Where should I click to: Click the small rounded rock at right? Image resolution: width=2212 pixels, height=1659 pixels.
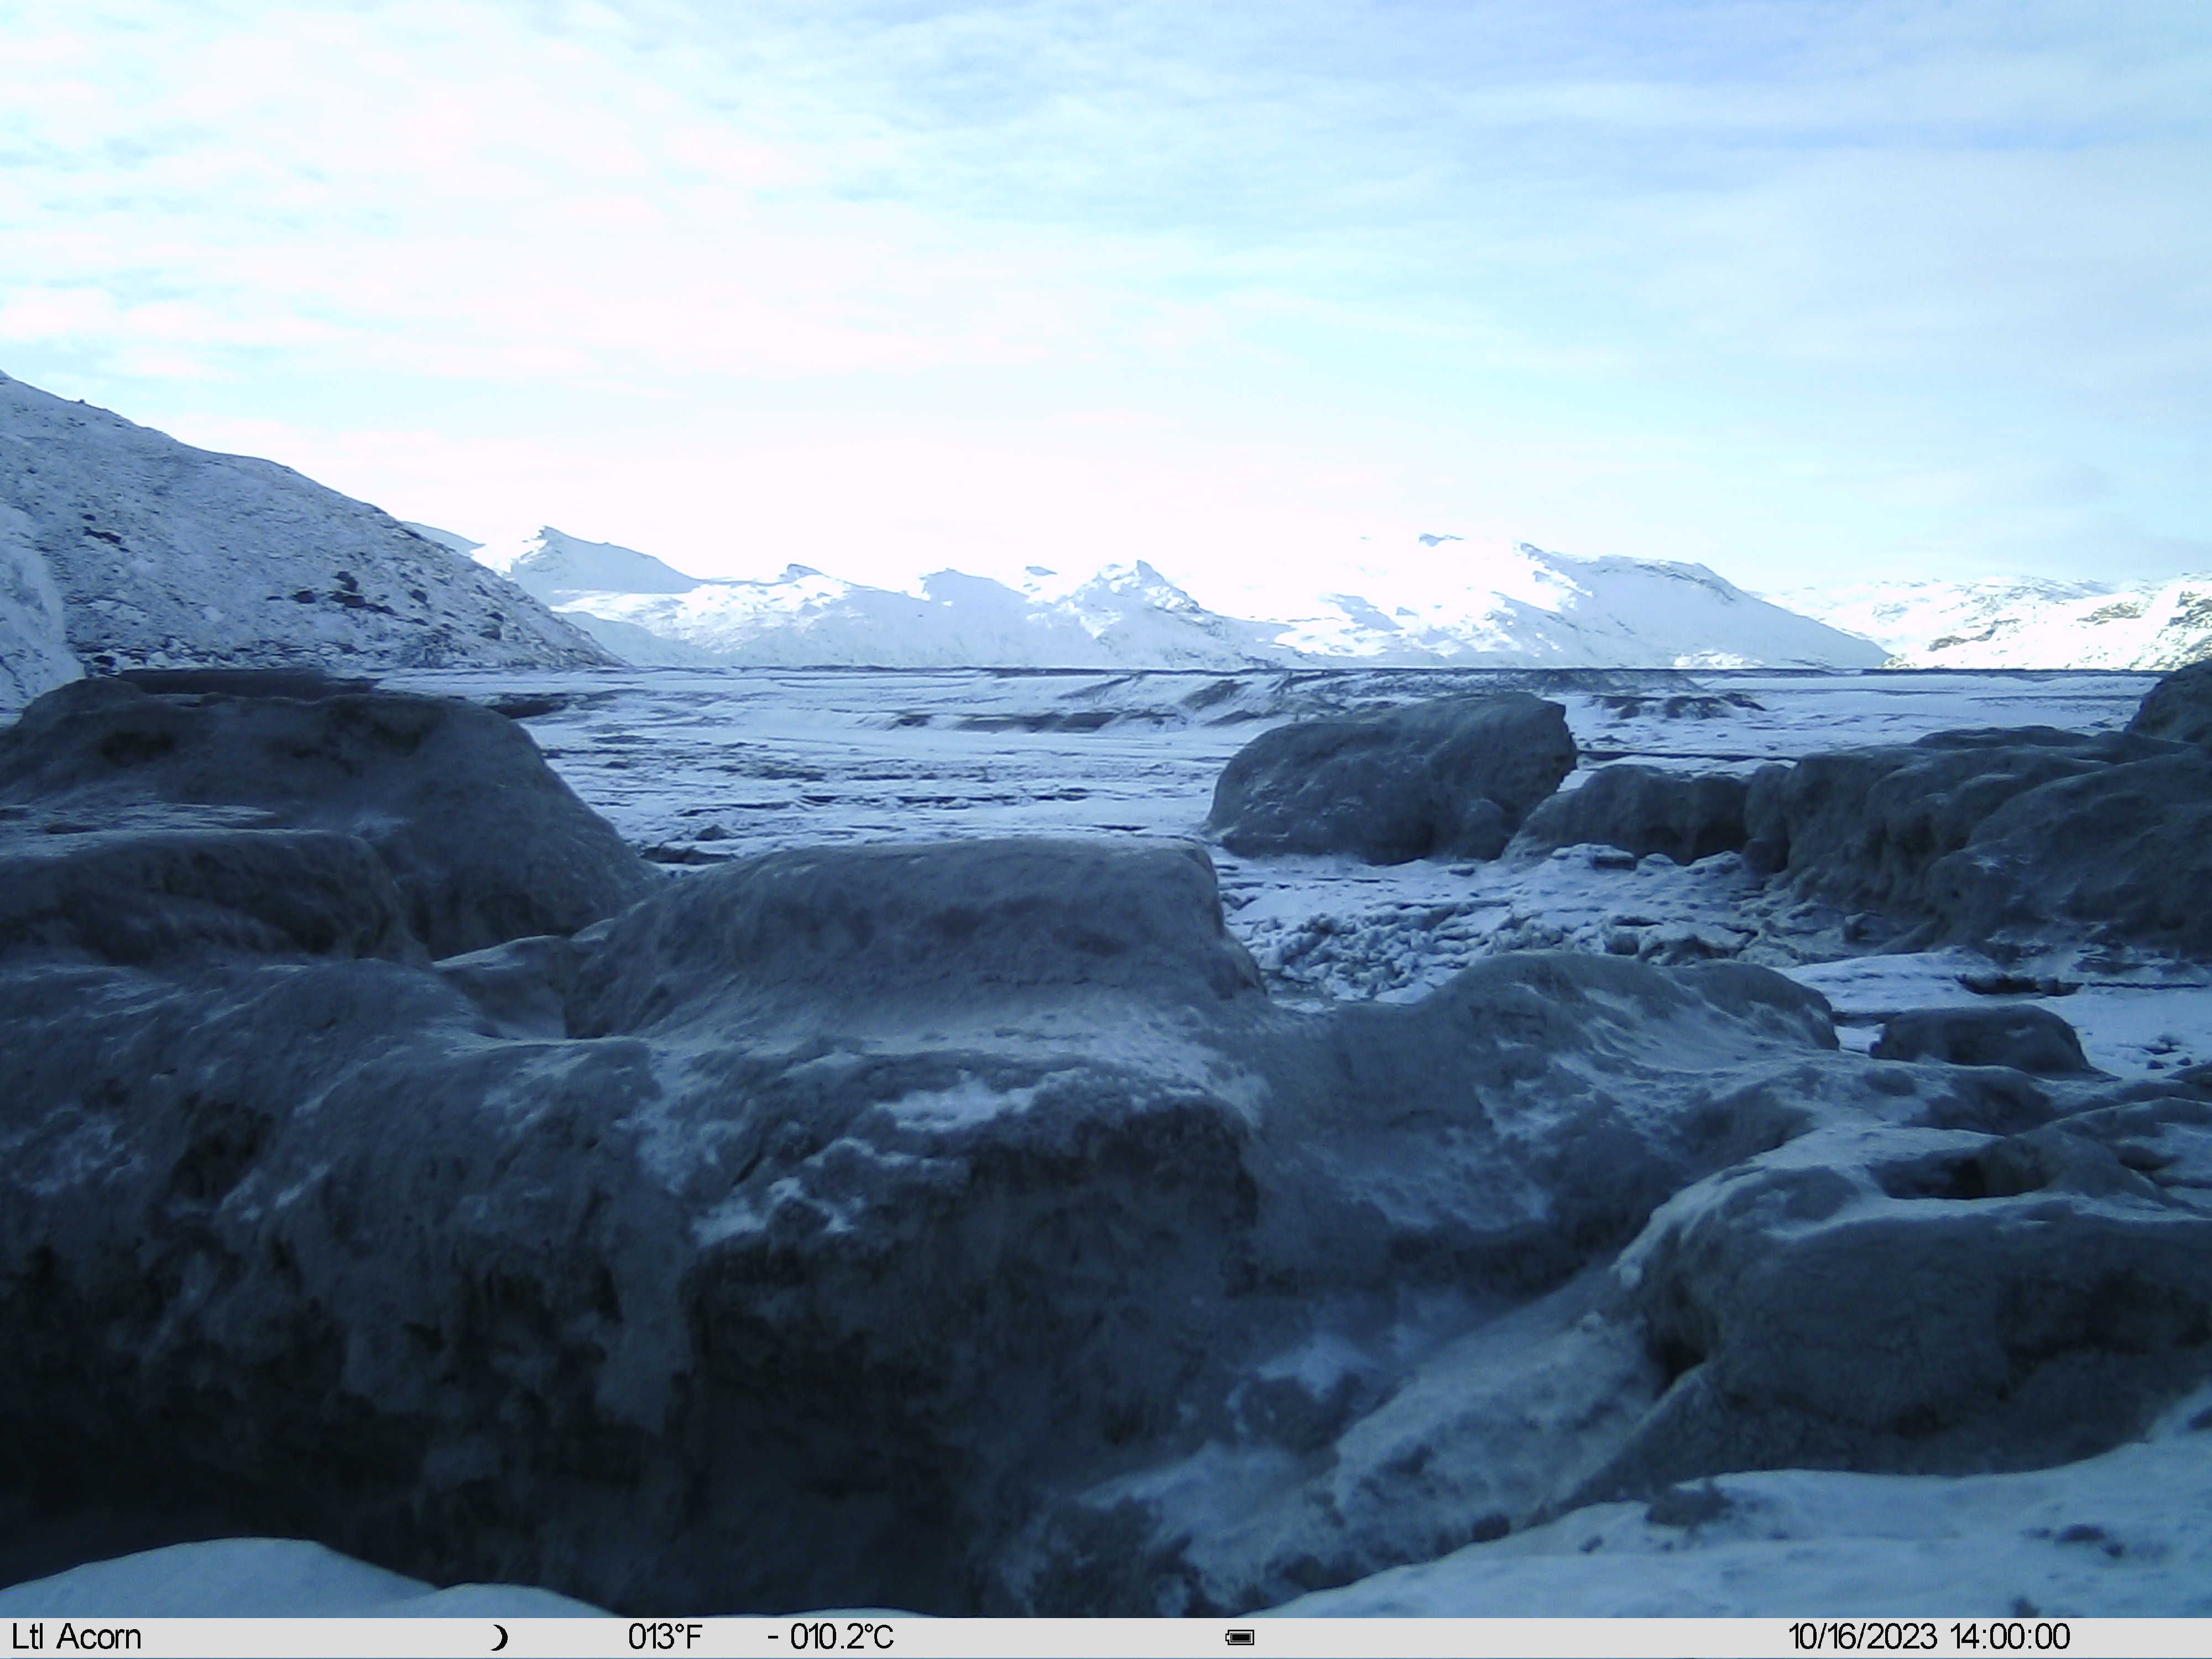coord(1980,1040)
